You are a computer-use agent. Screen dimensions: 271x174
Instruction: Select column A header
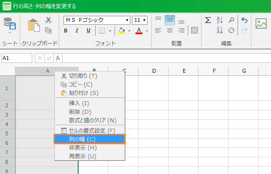47,71
